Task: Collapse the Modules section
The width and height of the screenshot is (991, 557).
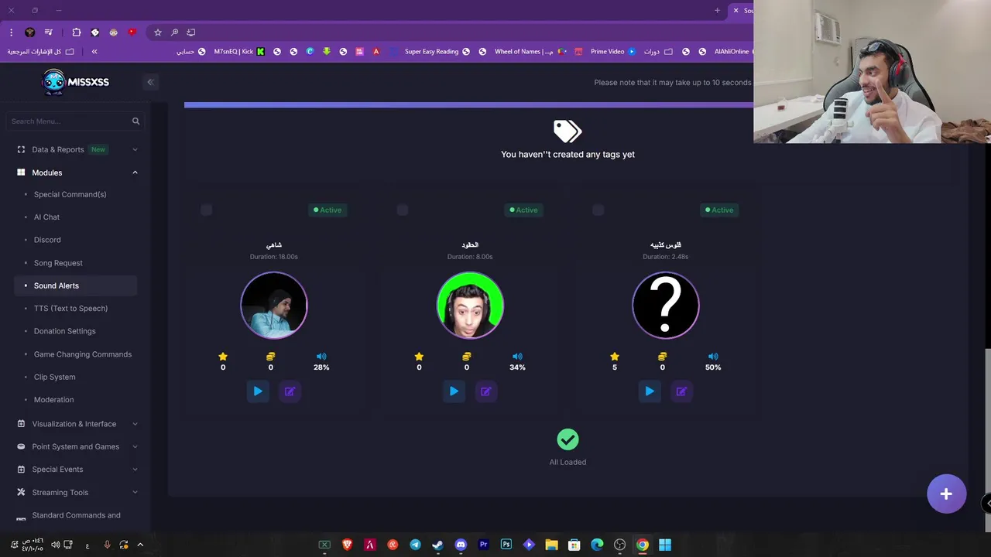Action: pos(76,173)
